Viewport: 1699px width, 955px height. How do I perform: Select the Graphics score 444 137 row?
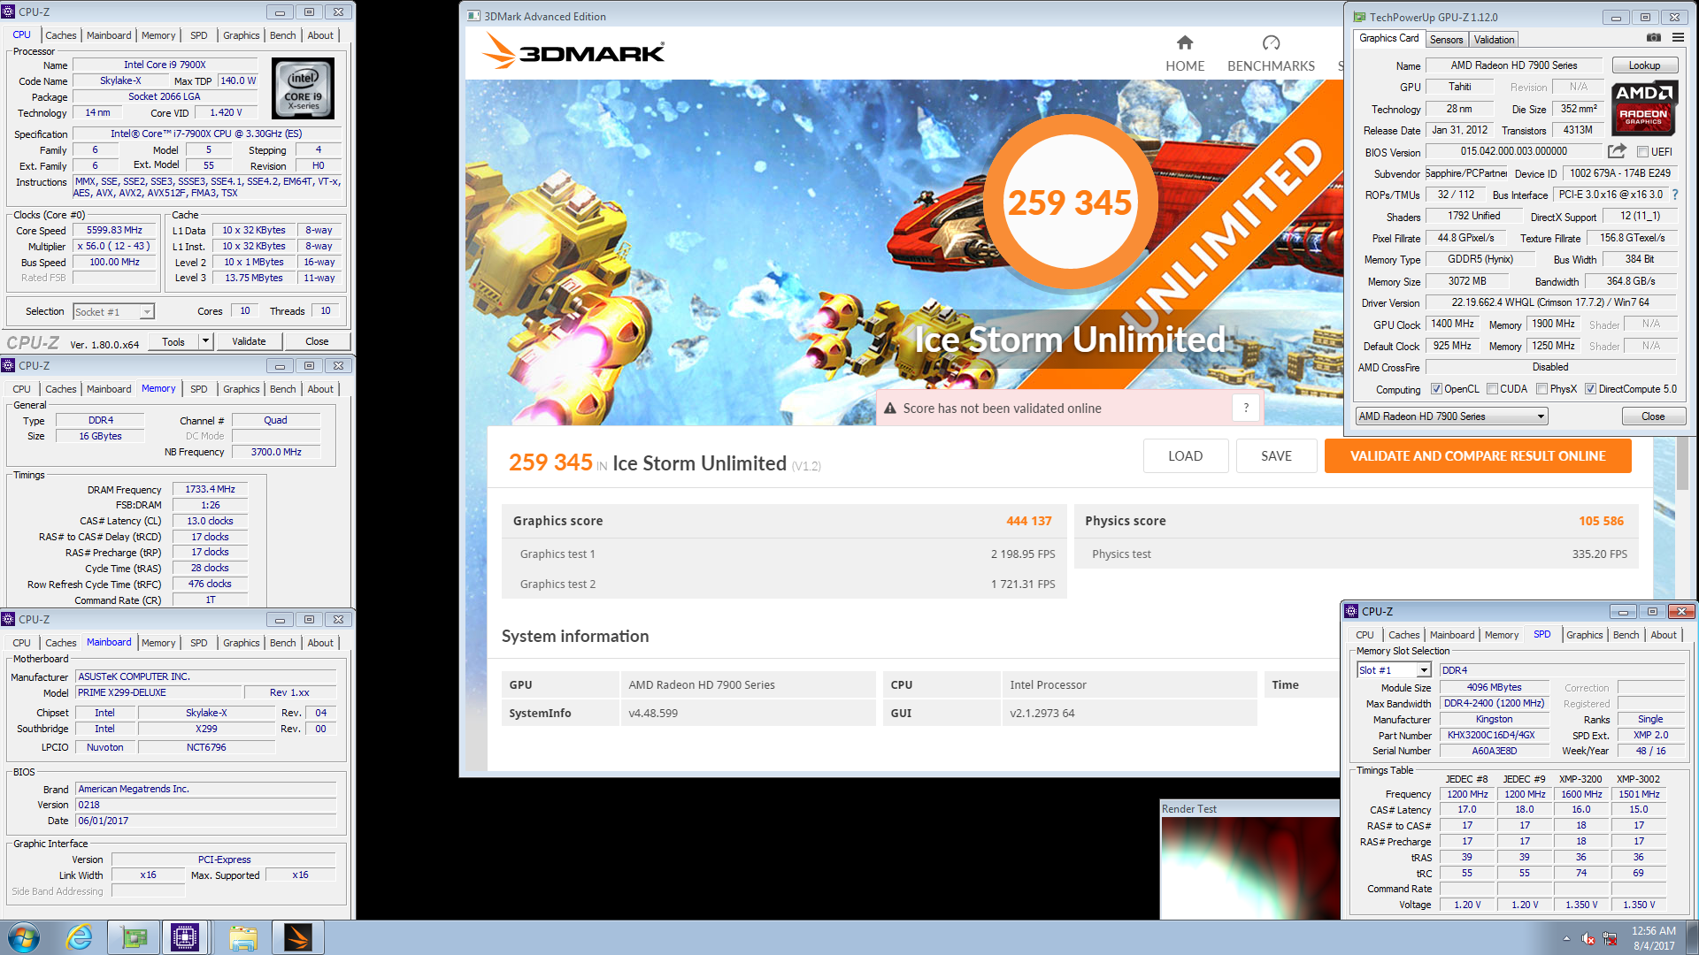point(783,521)
